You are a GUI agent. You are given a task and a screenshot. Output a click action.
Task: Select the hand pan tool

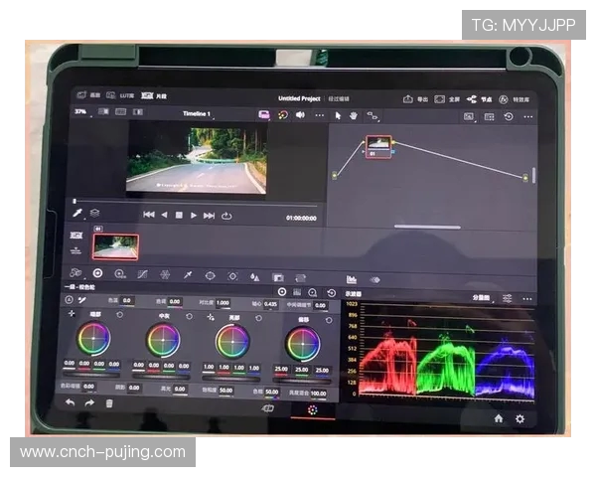point(354,115)
